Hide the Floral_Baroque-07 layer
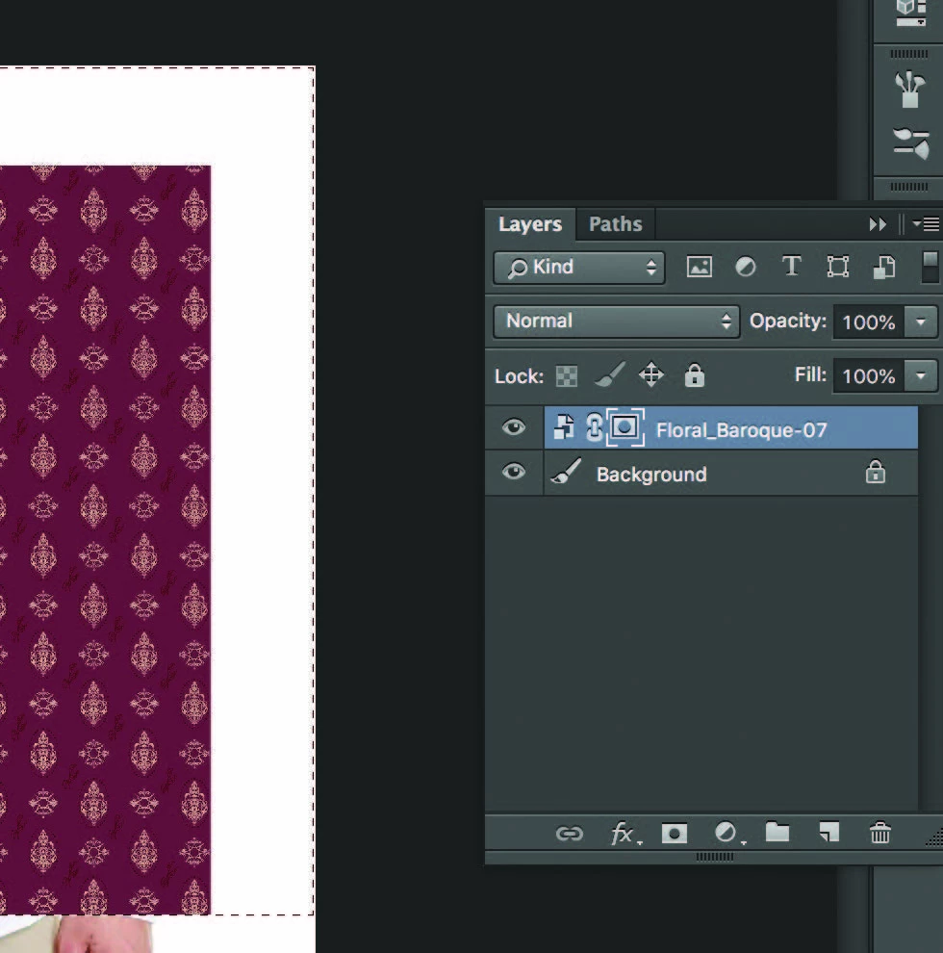Image resolution: width=943 pixels, height=953 pixels. [514, 427]
